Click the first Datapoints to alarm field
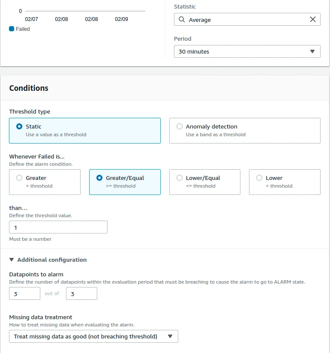Image resolution: width=330 pixels, height=353 pixels. [x=24, y=293]
